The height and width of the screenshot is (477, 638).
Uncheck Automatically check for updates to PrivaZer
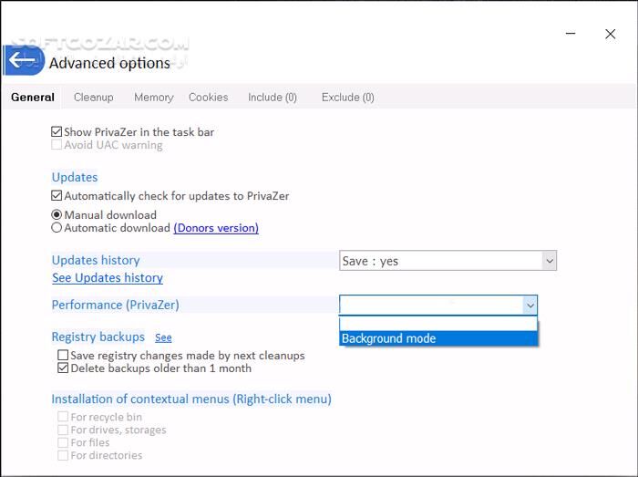pyautogui.click(x=57, y=196)
